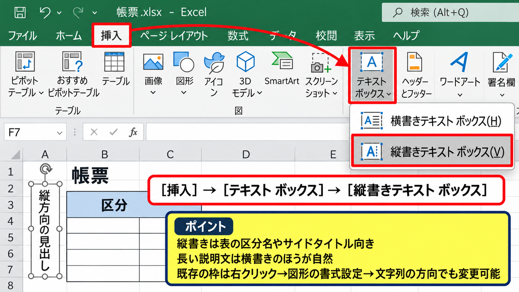Open Quick Access Toolbar customize arrow
The image size is (519, 292).
[95, 13]
